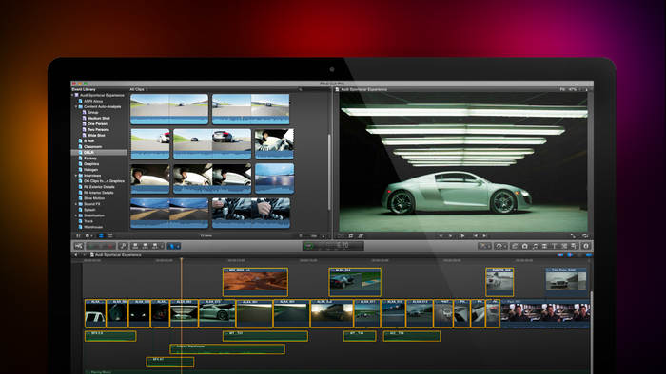Open the Titles browser T icon
The width and height of the screenshot is (666, 374).
(x=555, y=246)
